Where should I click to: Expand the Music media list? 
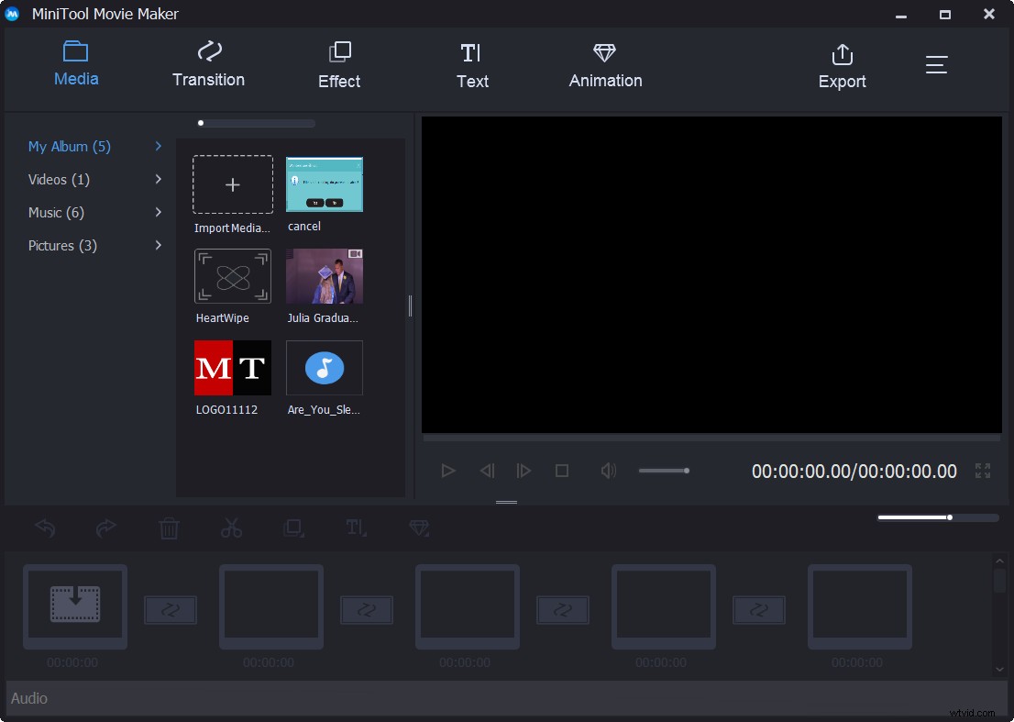pyautogui.click(x=55, y=212)
